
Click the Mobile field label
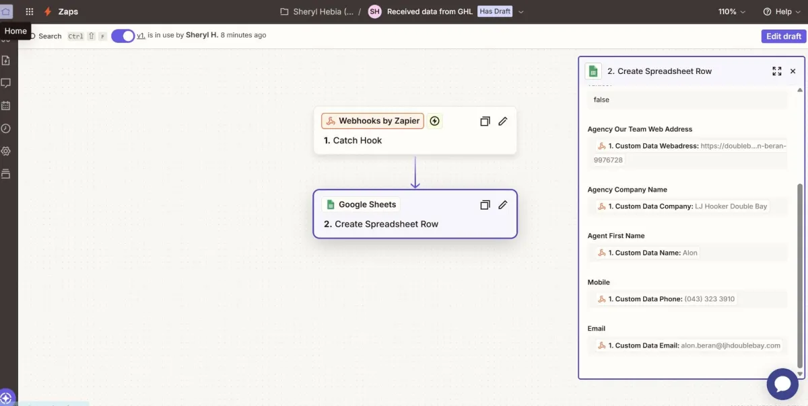(x=598, y=282)
